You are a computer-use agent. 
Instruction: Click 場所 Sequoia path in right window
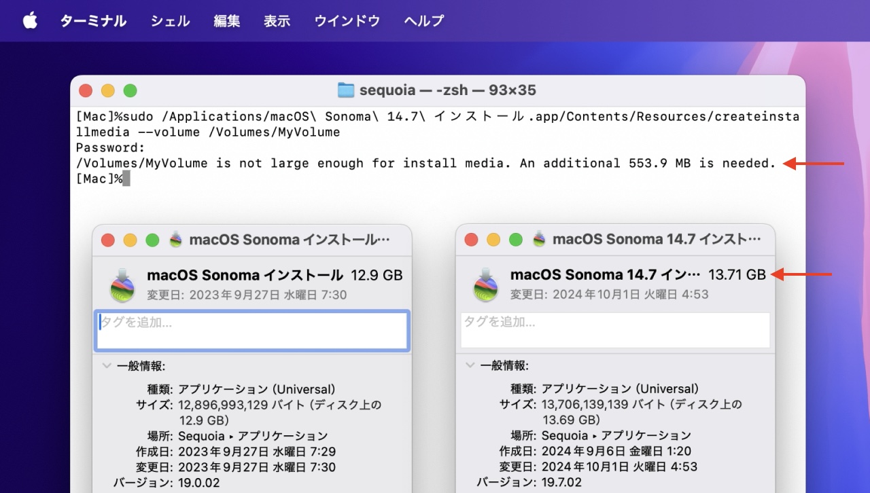click(616, 436)
